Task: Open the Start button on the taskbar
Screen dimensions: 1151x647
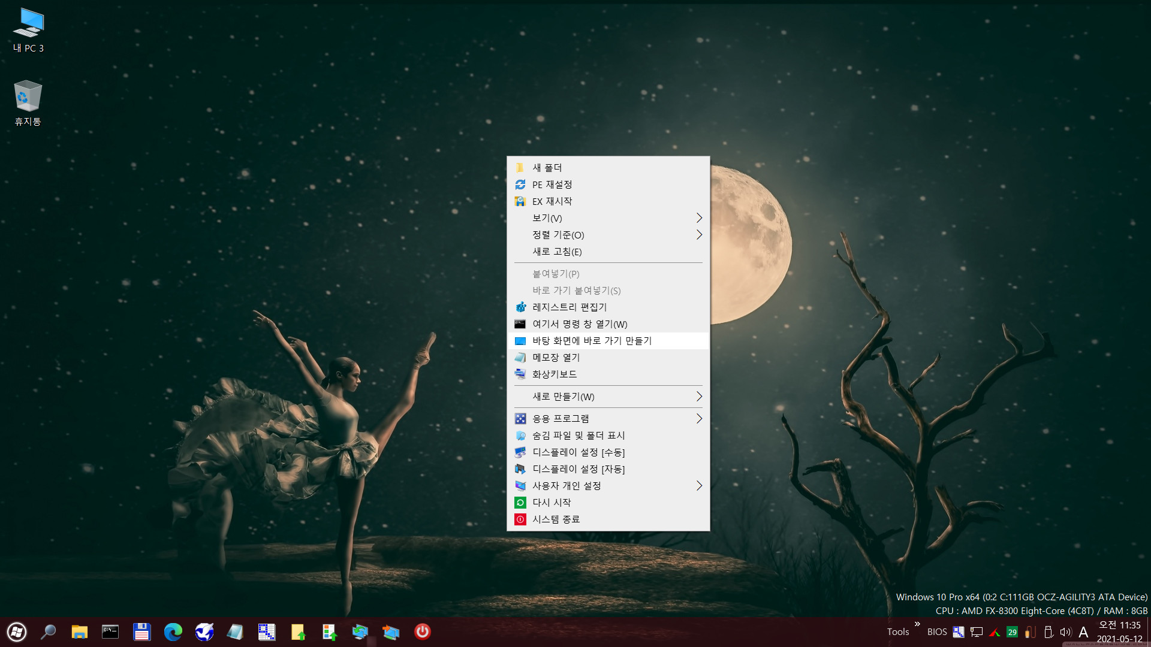Action: (17, 632)
